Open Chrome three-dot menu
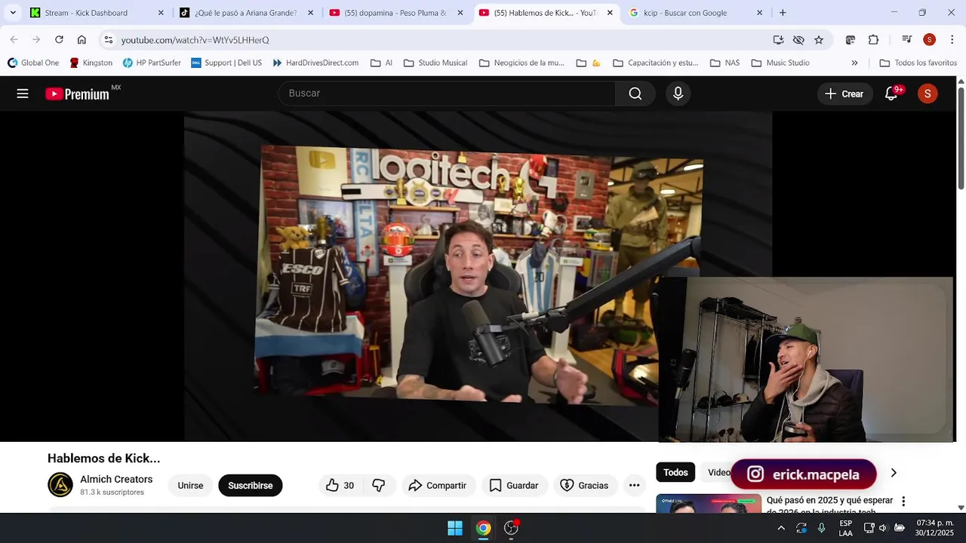 [952, 40]
